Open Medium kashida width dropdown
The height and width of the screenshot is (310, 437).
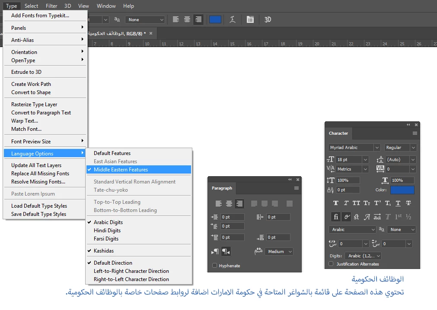[x=279, y=252]
